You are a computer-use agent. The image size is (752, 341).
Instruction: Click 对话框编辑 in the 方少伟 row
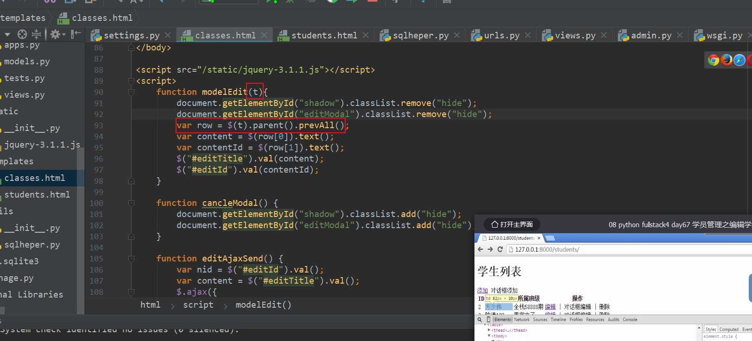tap(577, 307)
